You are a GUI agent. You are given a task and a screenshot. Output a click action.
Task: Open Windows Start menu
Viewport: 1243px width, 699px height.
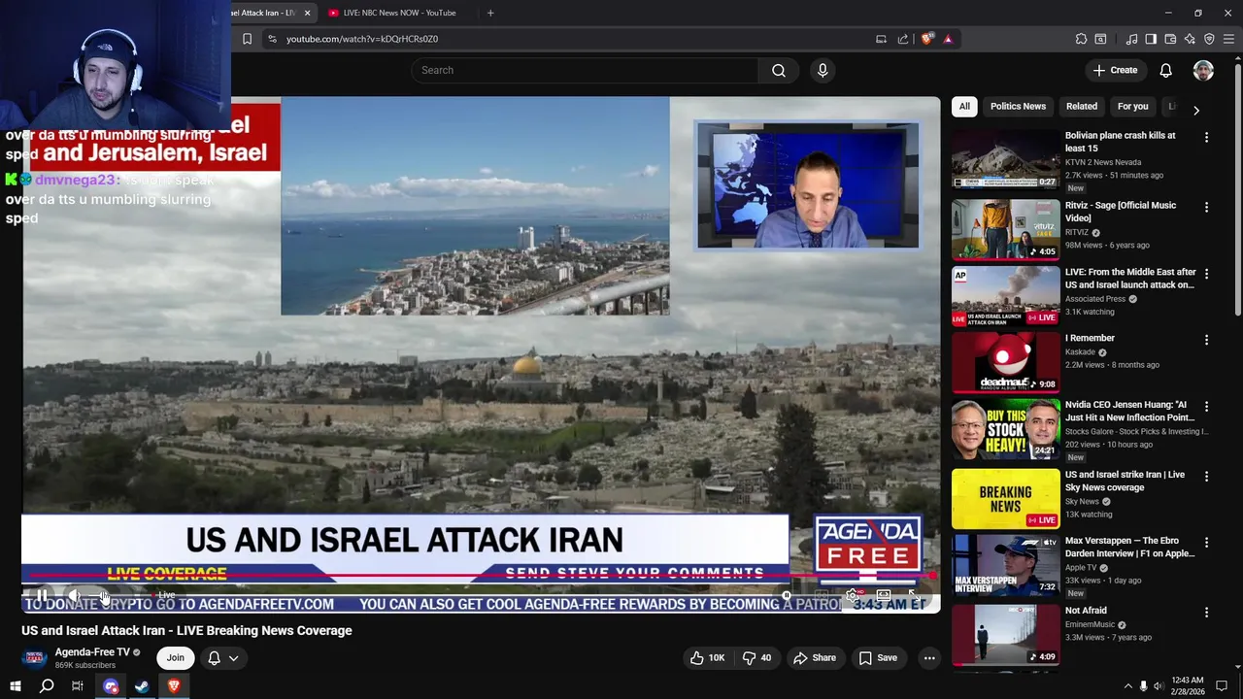click(16, 686)
